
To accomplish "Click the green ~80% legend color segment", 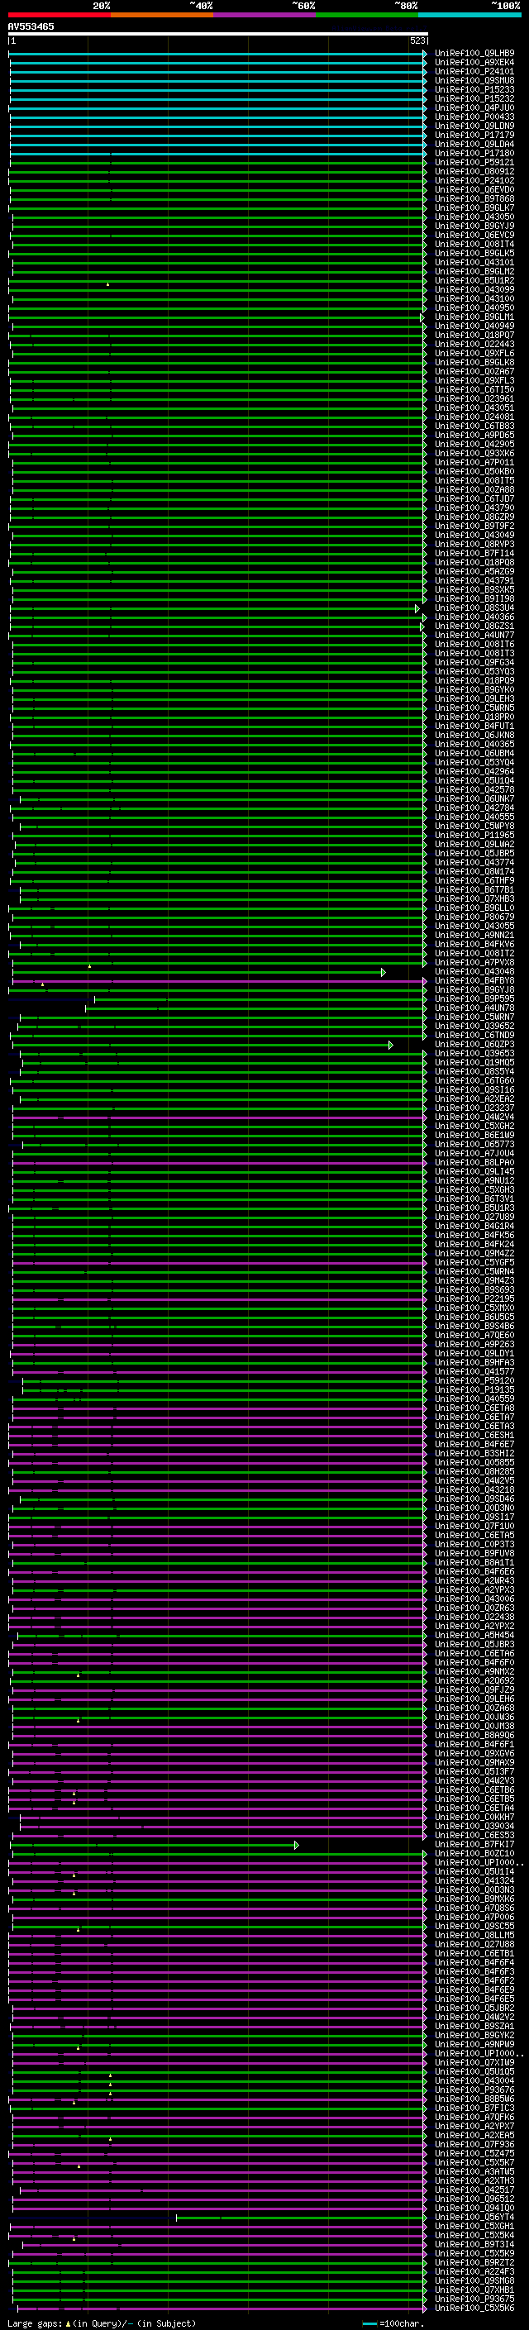I will point(367,15).
